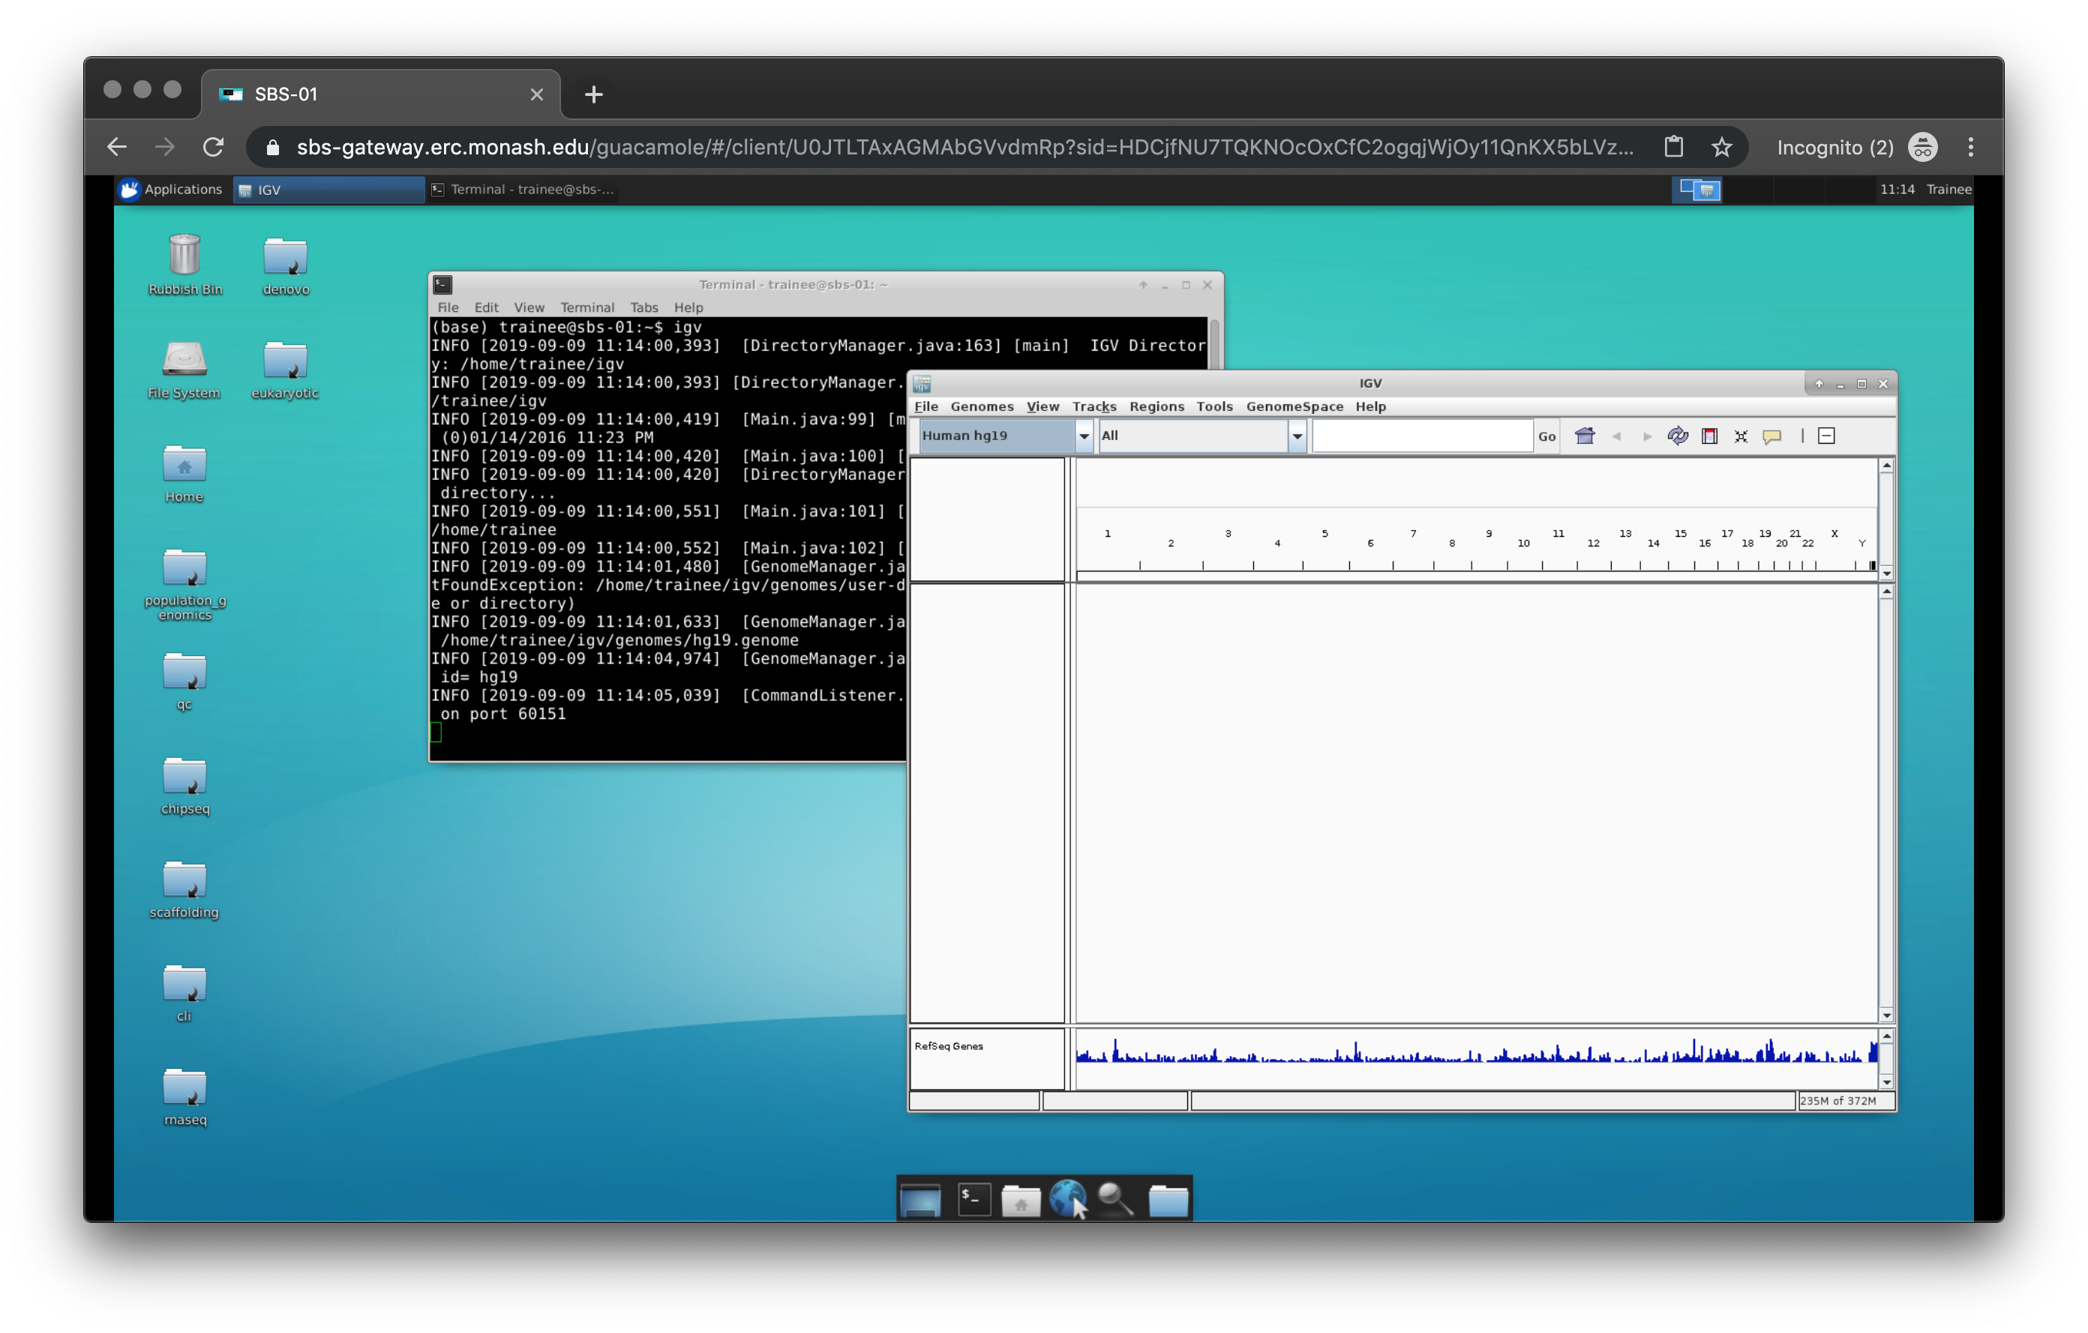2088x1333 pixels.
Task: Click the IGV resize tracks to fit icon
Action: (1740, 436)
